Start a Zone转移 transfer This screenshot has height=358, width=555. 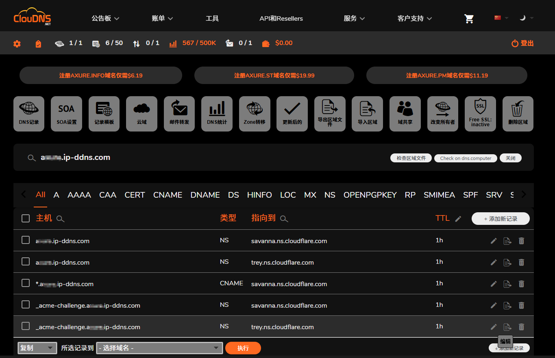(255, 114)
